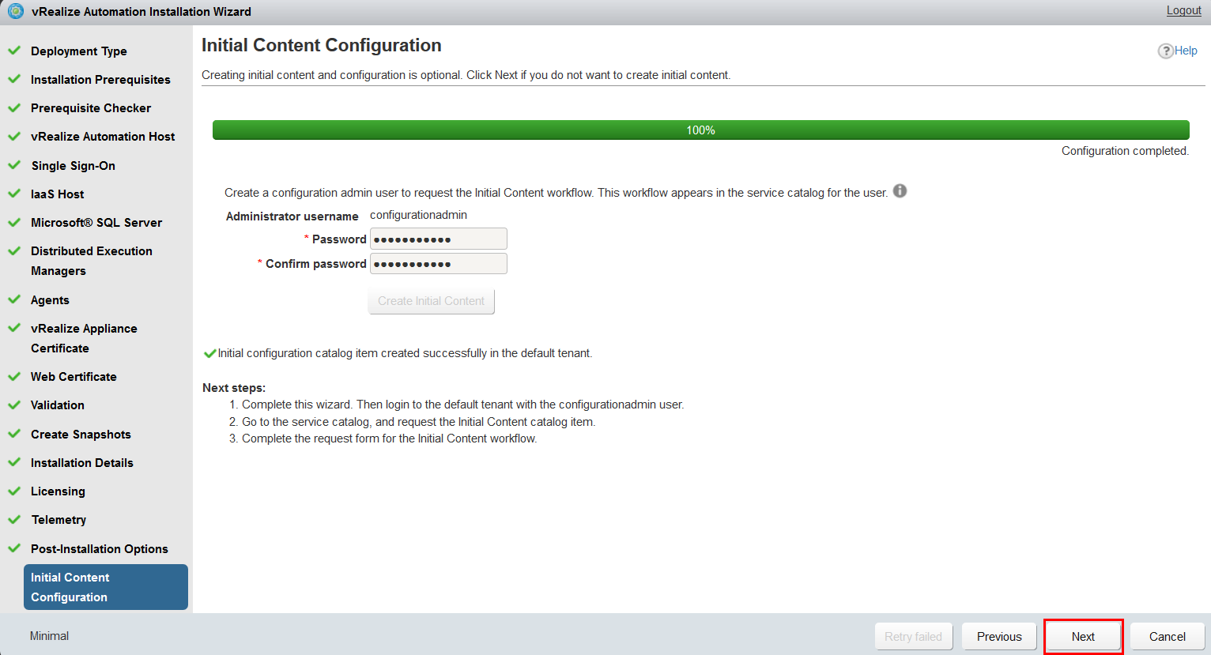Screen dimensions: 1211x655
Task: Click Create Initial Content button
Action: pos(431,301)
